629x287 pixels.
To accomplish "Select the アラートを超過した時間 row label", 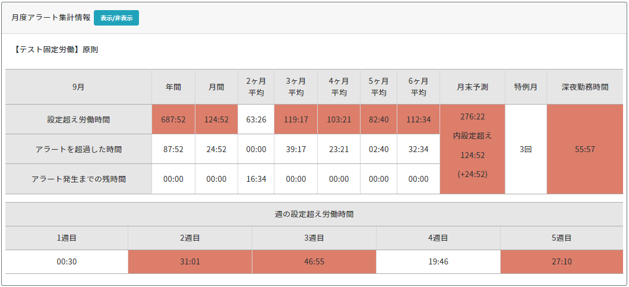I will click(x=78, y=149).
